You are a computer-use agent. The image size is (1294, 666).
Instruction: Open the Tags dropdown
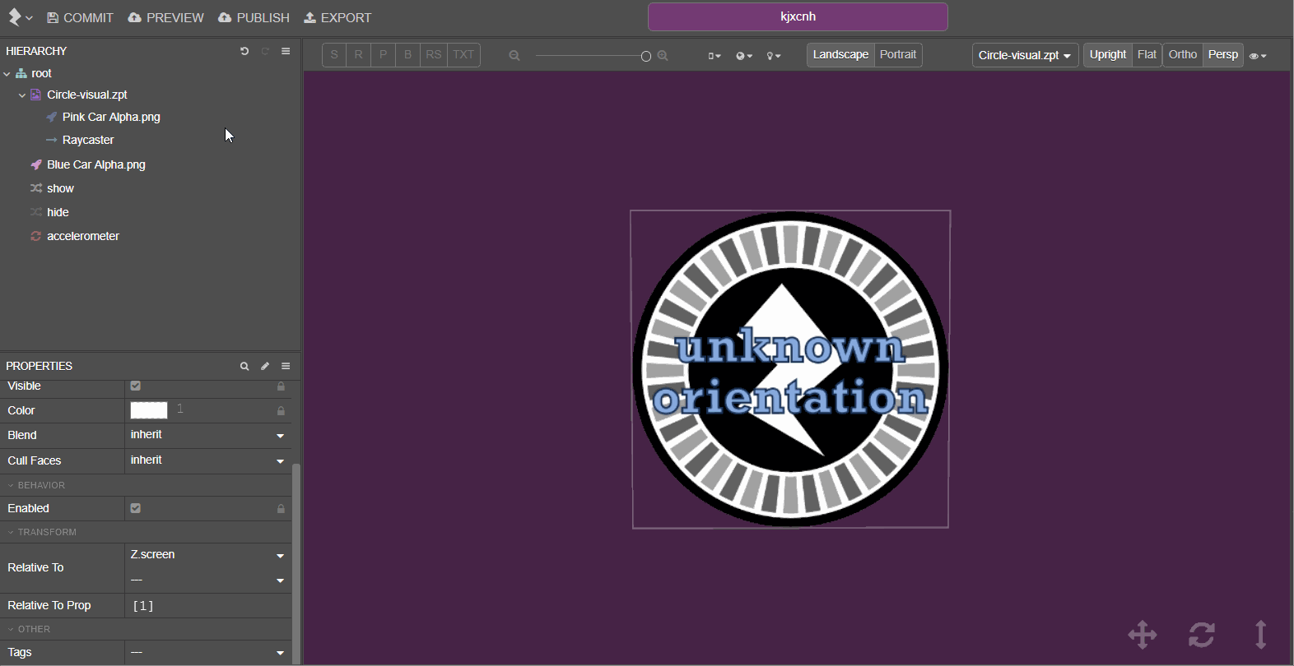pyautogui.click(x=207, y=652)
